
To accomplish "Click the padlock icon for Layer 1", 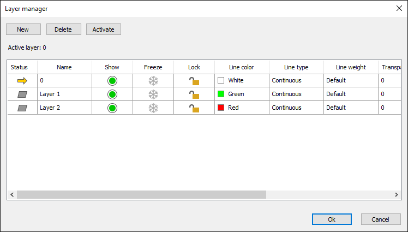I will [x=194, y=94].
